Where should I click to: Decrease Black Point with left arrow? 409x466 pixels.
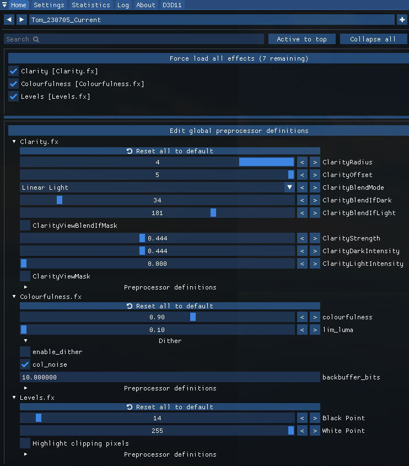(302, 418)
